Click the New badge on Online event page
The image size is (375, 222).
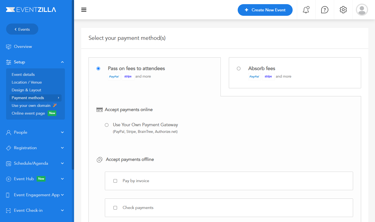52,113
